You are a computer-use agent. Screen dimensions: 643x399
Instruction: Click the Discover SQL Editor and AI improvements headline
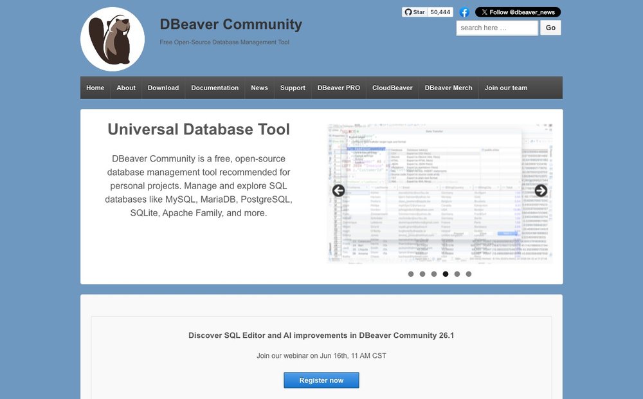(x=321, y=335)
